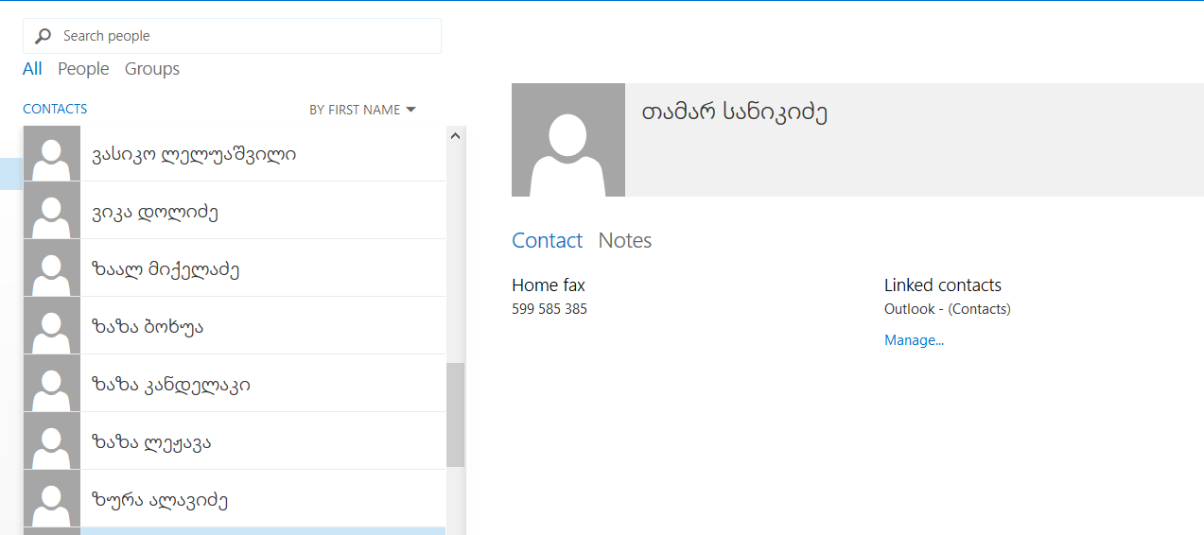Click avatar next to ზაზა კანდელაკი

pyautogui.click(x=51, y=384)
